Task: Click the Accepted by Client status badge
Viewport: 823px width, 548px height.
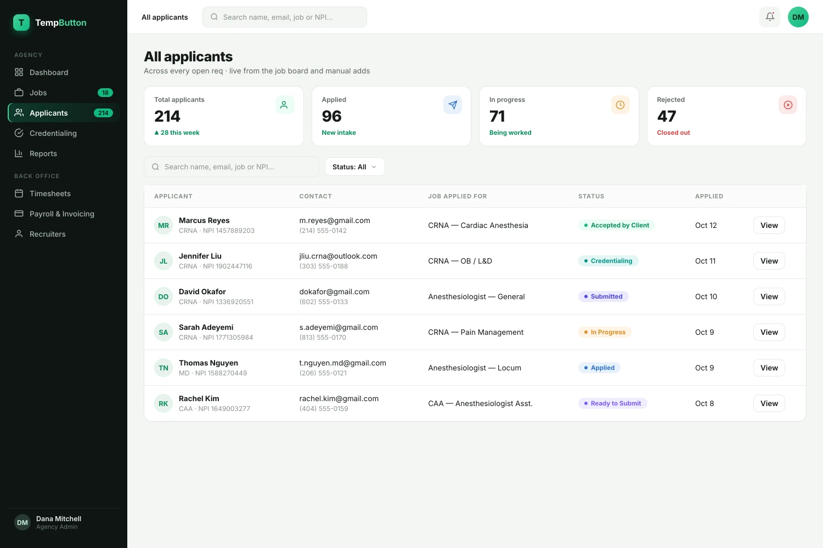Action: tap(617, 225)
